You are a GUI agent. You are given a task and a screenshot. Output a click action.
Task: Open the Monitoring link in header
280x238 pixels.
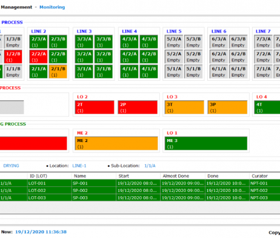click(52, 7)
